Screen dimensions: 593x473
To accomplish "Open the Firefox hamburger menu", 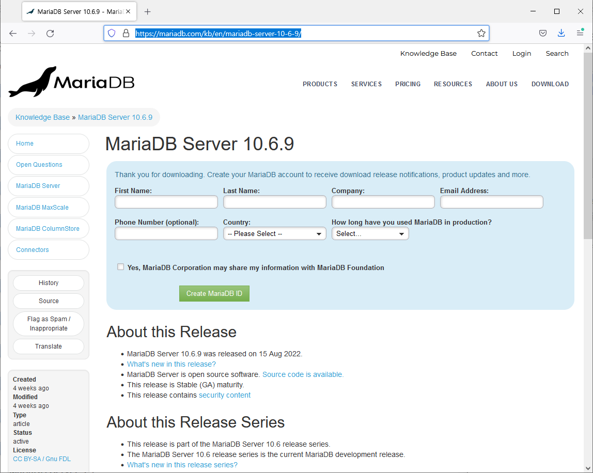I will pos(580,33).
